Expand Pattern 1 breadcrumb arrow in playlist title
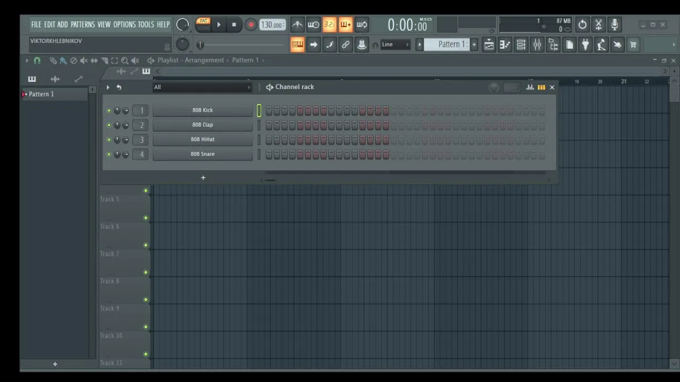 click(x=263, y=60)
